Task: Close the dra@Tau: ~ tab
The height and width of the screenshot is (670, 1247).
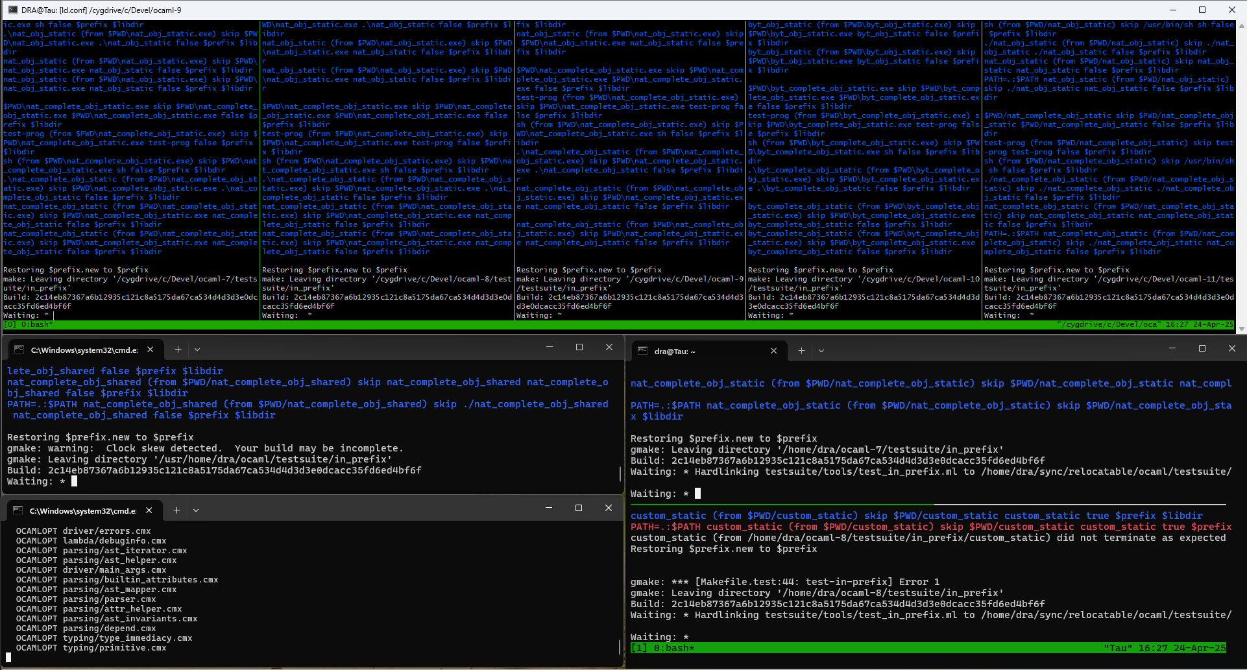Action: click(773, 350)
